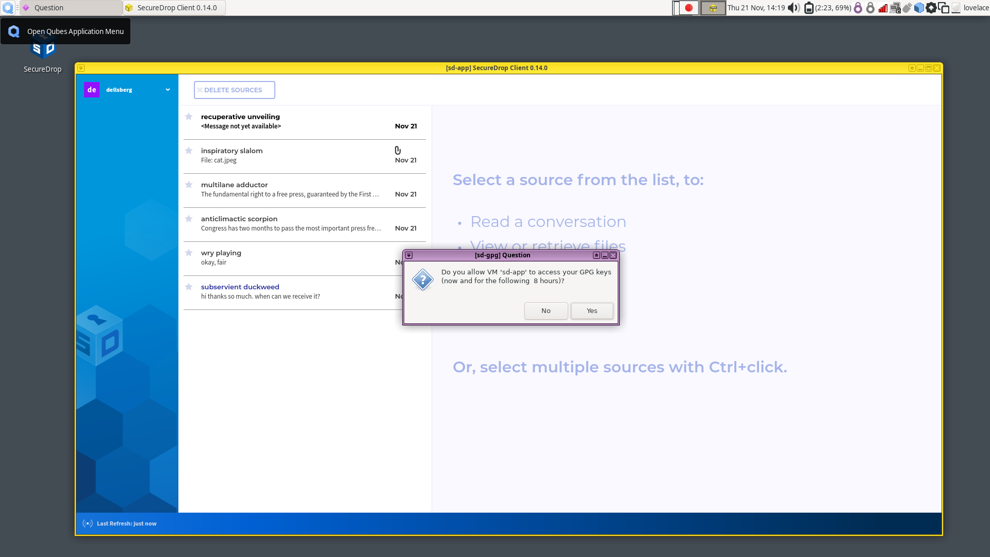Screen dimensions: 990x557
Task: Switch to the Question taskbar item
Action: [72, 8]
